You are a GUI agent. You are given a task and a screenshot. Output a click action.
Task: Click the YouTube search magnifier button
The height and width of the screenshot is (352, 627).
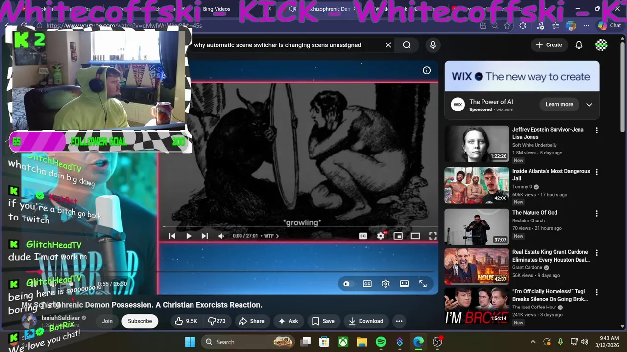[x=407, y=45]
